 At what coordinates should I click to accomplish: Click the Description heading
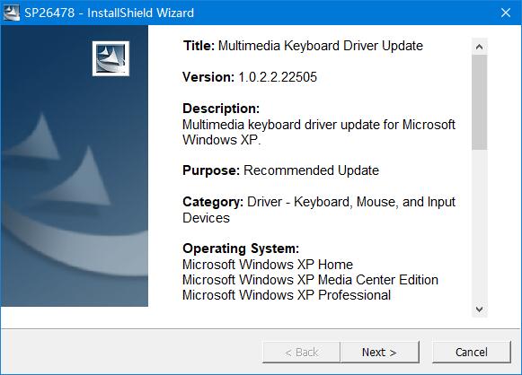pos(221,109)
